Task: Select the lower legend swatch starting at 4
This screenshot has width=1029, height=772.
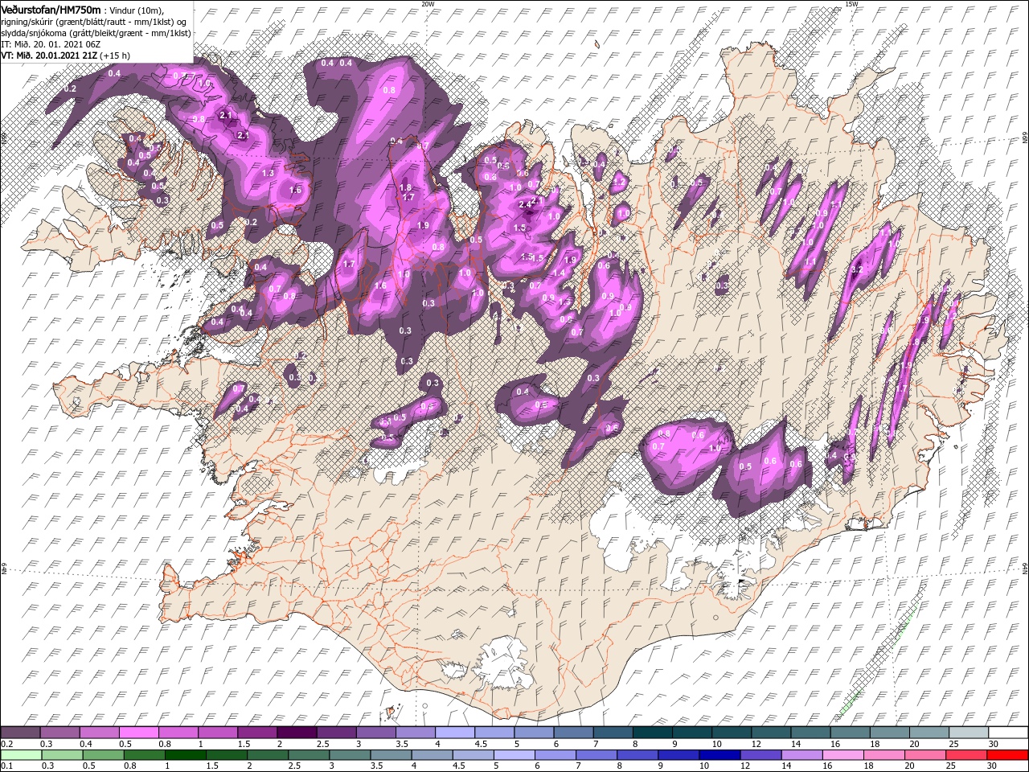Action: tap(431, 755)
